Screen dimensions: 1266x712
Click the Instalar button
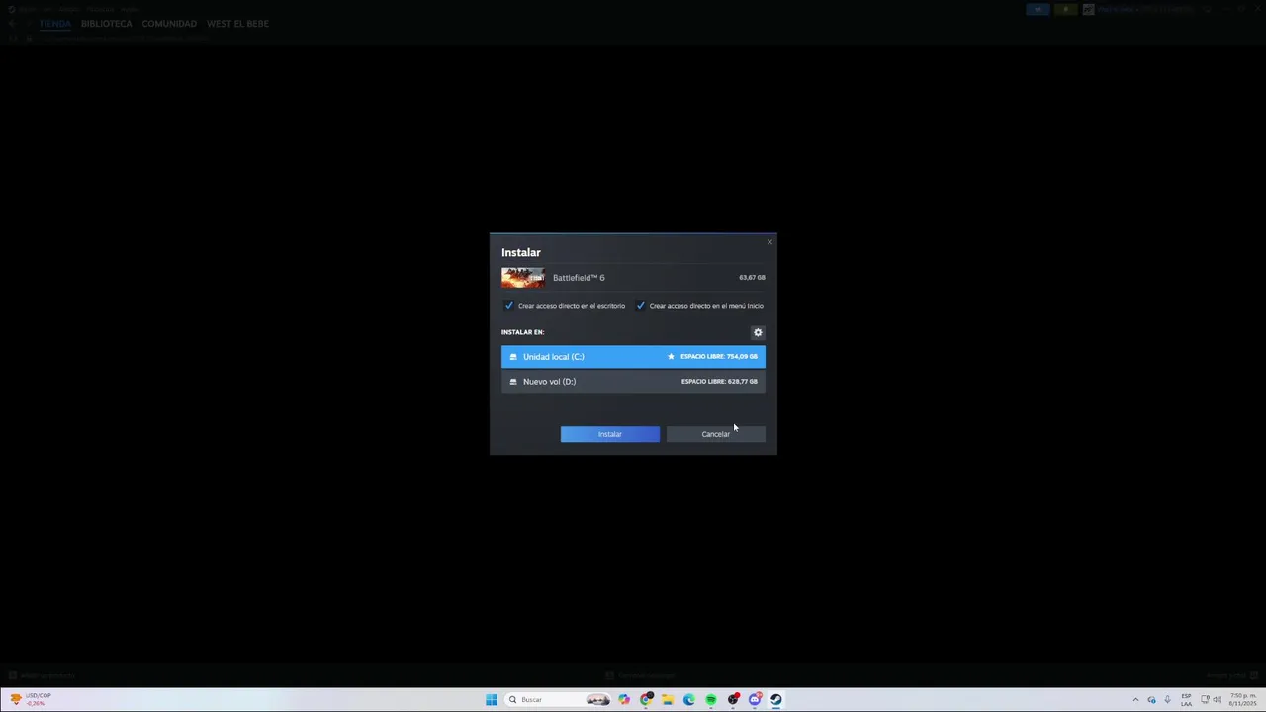coord(609,434)
